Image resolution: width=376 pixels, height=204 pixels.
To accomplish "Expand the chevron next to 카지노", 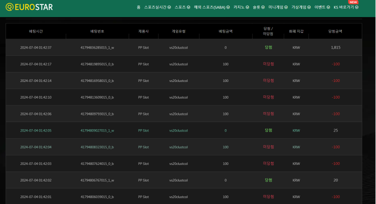I will coord(248,7).
